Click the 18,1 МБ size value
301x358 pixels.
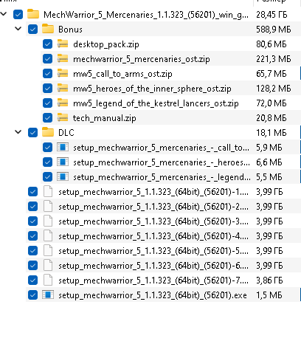pos(271,133)
